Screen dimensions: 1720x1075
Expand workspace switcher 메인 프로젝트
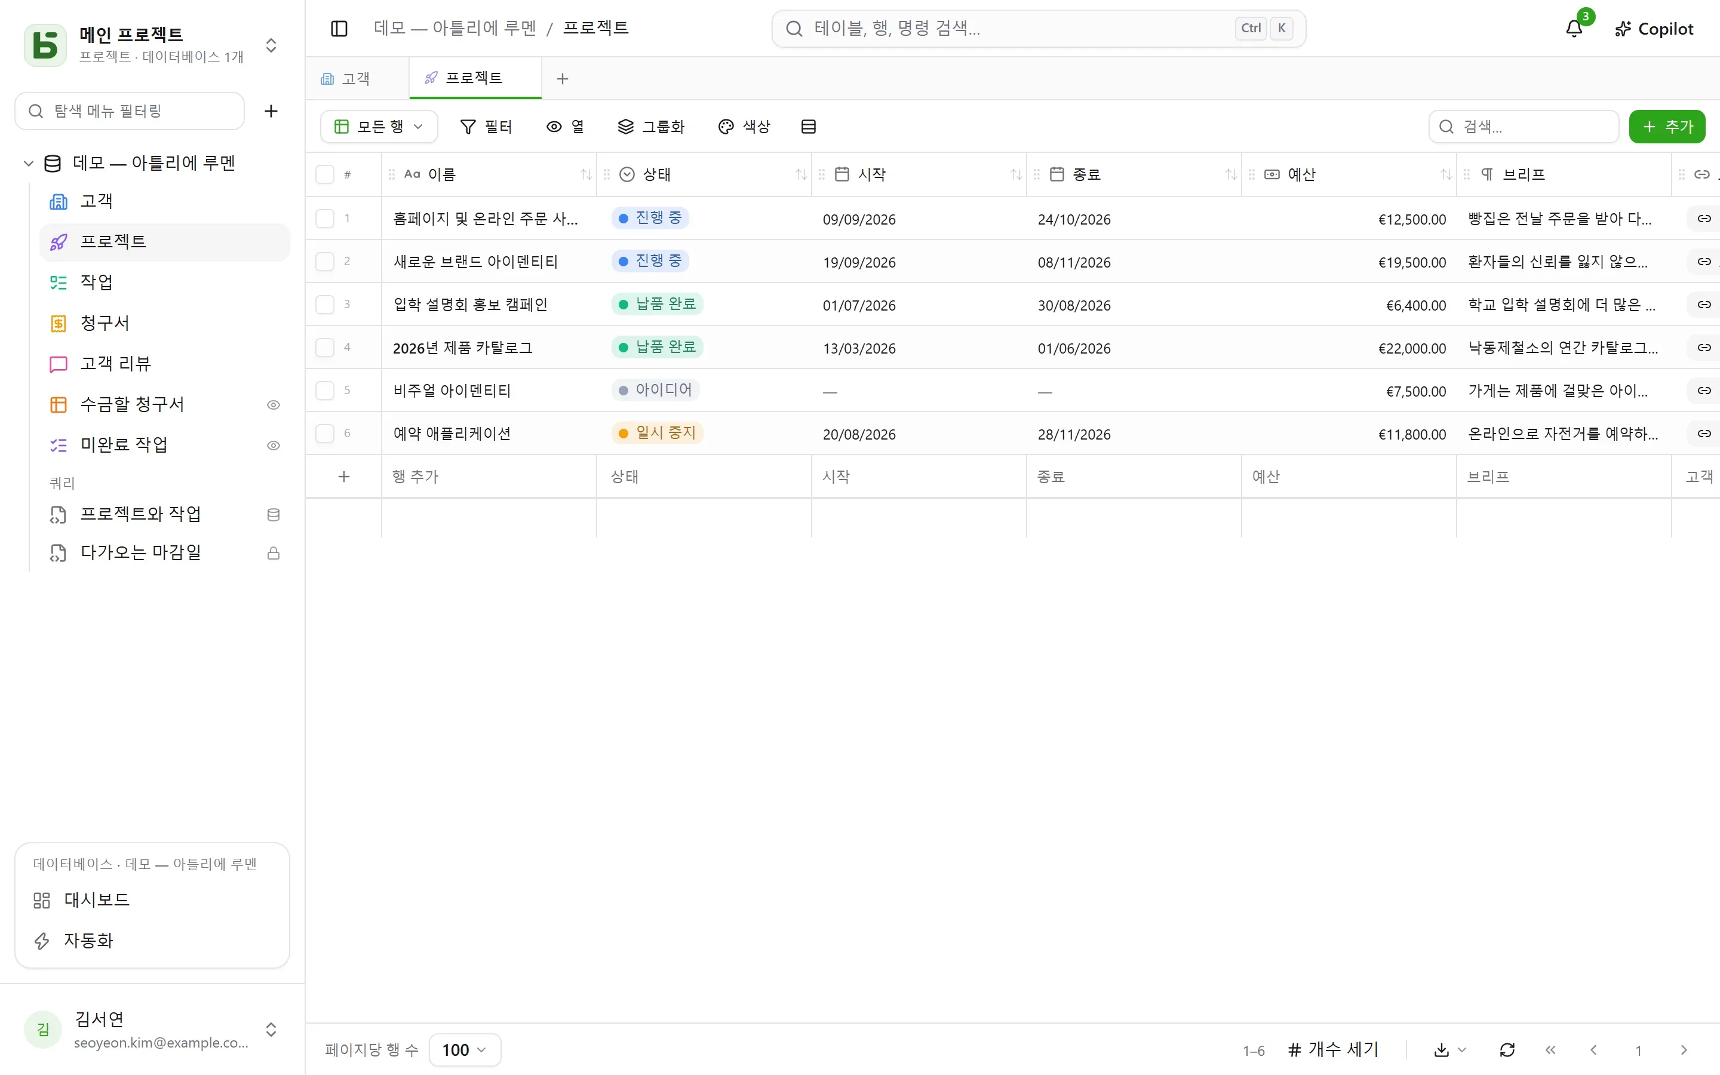(271, 45)
